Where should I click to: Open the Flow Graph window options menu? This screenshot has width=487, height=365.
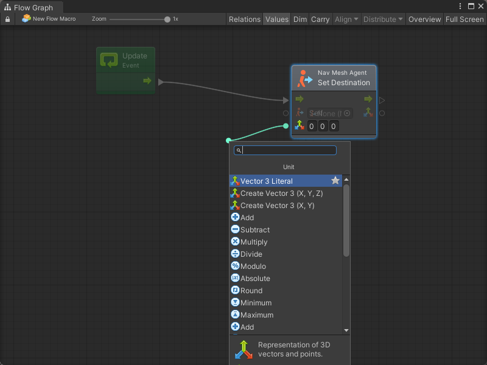point(461,7)
